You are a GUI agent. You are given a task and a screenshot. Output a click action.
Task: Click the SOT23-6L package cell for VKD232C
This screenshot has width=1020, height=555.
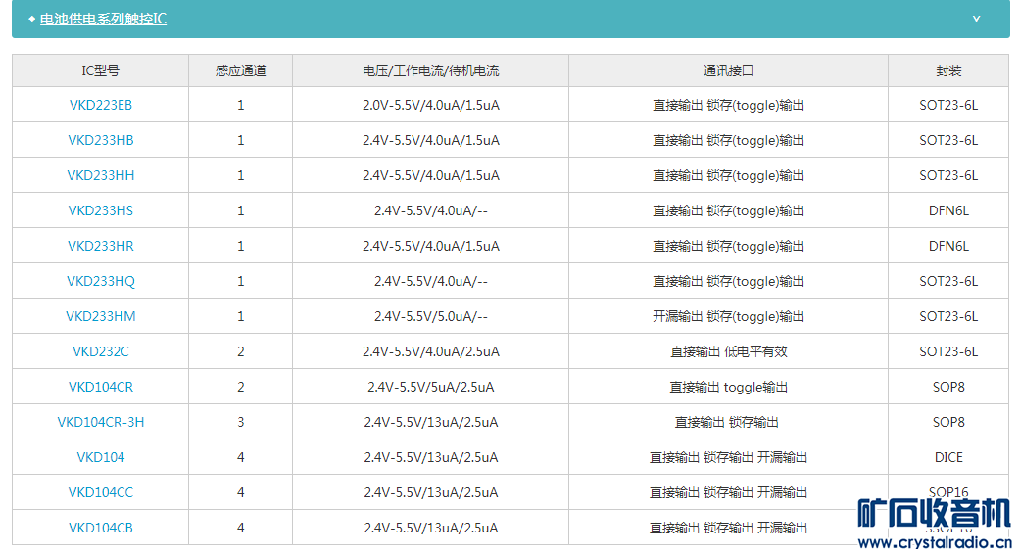tap(948, 351)
